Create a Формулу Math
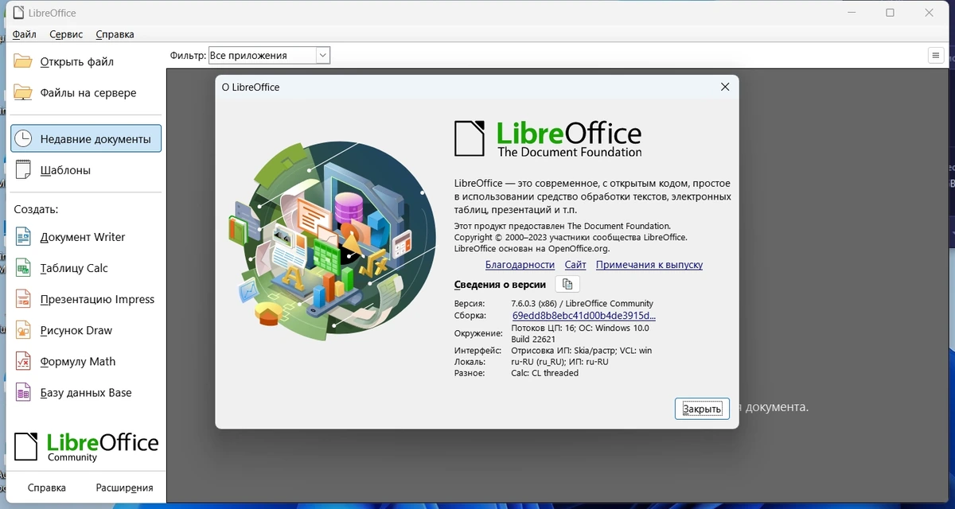Viewport: 955px width, 509px height. pos(86,361)
